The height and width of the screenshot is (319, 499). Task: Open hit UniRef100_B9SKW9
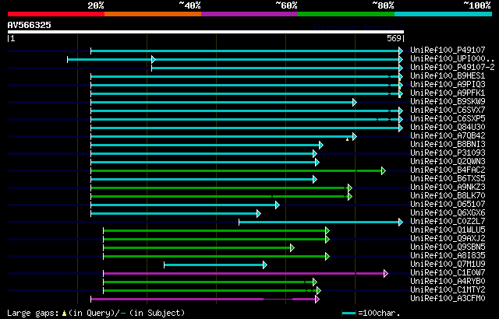click(x=448, y=102)
